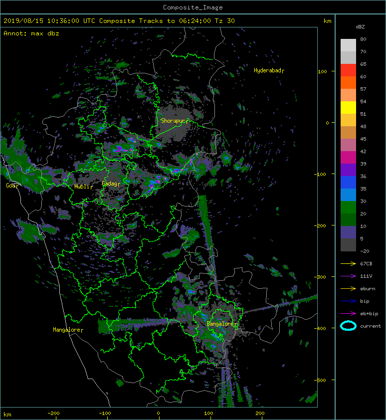Click the 80 value on the dBZ scale
Screen dimensions: 386x420
point(363,39)
